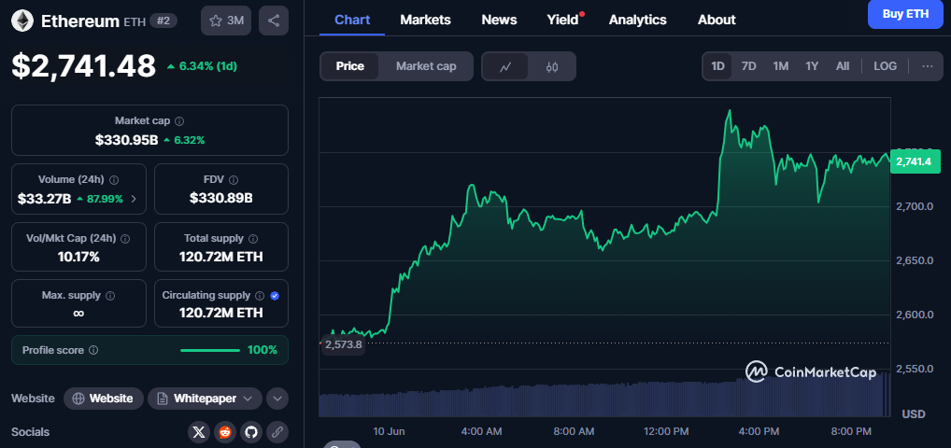
Task: Select the 1M time range
Action: pyautogui.click(x=781, y=66)
